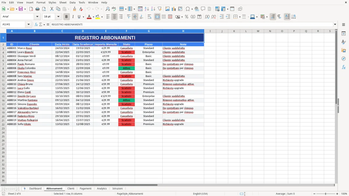
Task: Open the Insert Special Character tool
Action: [188, 9]
